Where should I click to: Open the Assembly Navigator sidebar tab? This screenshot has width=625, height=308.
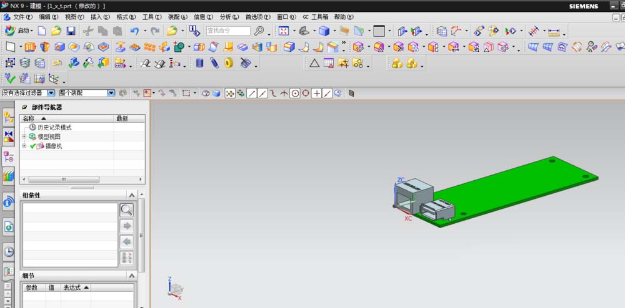(x=8, y=118)
